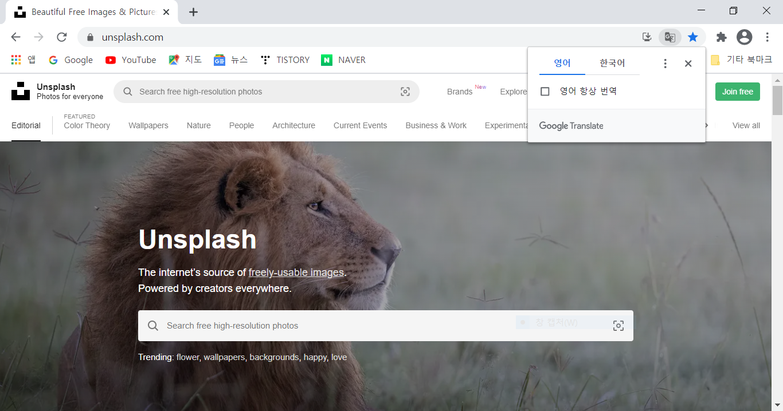Click the blue bookmark star icon

point(693,37)
